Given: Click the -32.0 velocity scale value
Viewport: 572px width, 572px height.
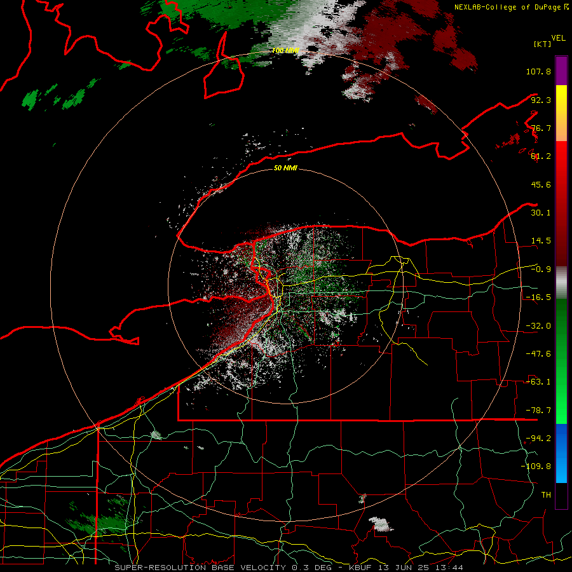Looking at the screenshot, I should 538,326.
